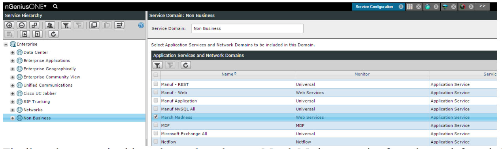Toggle the select-all checkbox in table header
This screenshot has height=149, width=502.
[x=156, y=75]
